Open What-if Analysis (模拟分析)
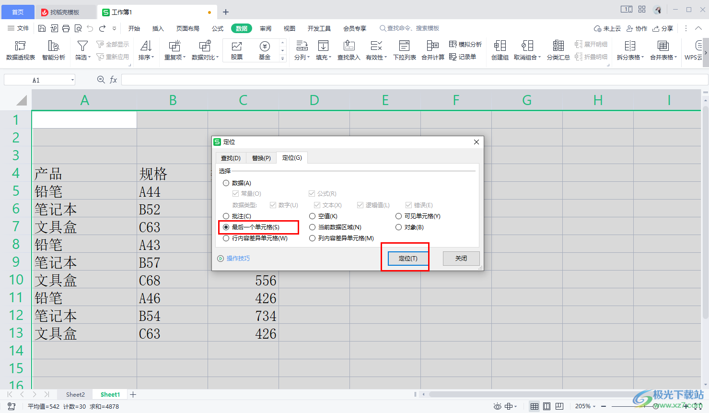Image resolution: width=709 pixels, height=413 pixels. point(465,44)
